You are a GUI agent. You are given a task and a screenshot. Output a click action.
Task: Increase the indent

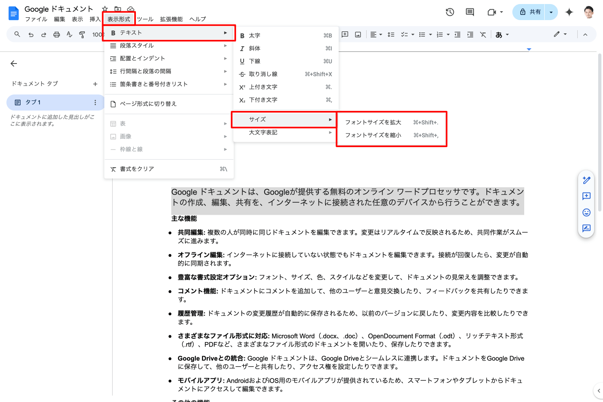(x=470, y=35)
